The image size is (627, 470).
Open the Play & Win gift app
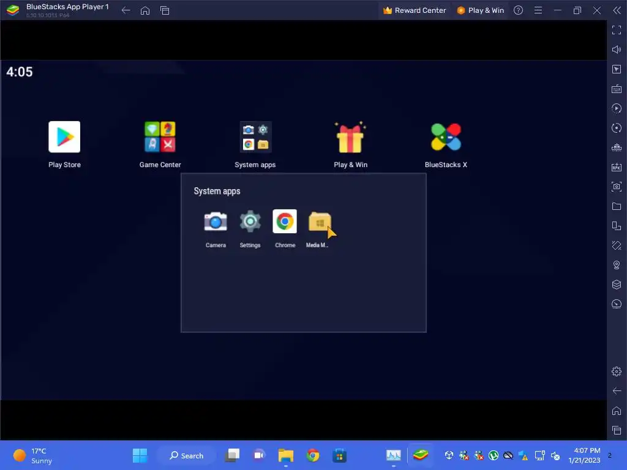350,137
